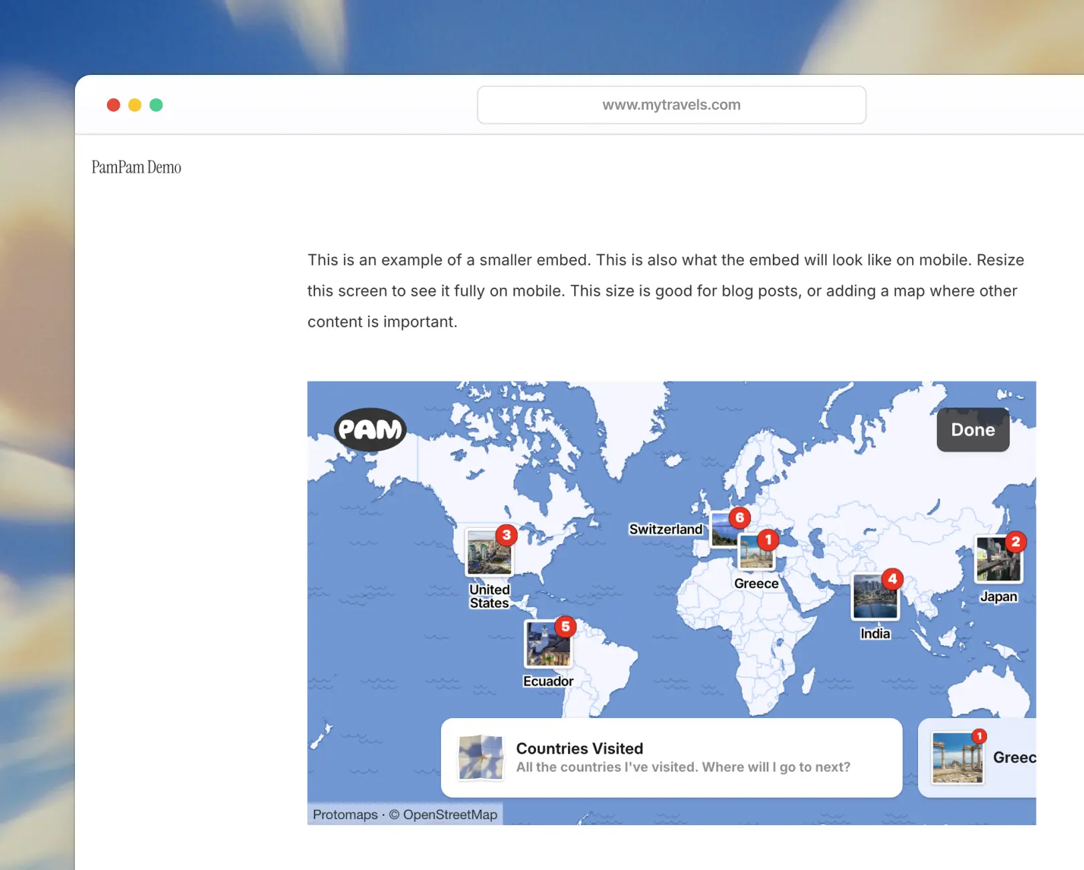
Task: Click the folded map thumbnail on Countries Visited card
Action: click(480, 757)
